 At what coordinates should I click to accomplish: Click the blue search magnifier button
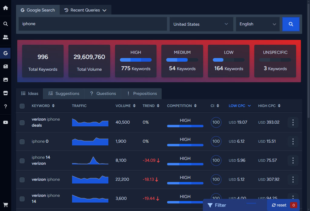pyautogui.click(x=291, y=24)
